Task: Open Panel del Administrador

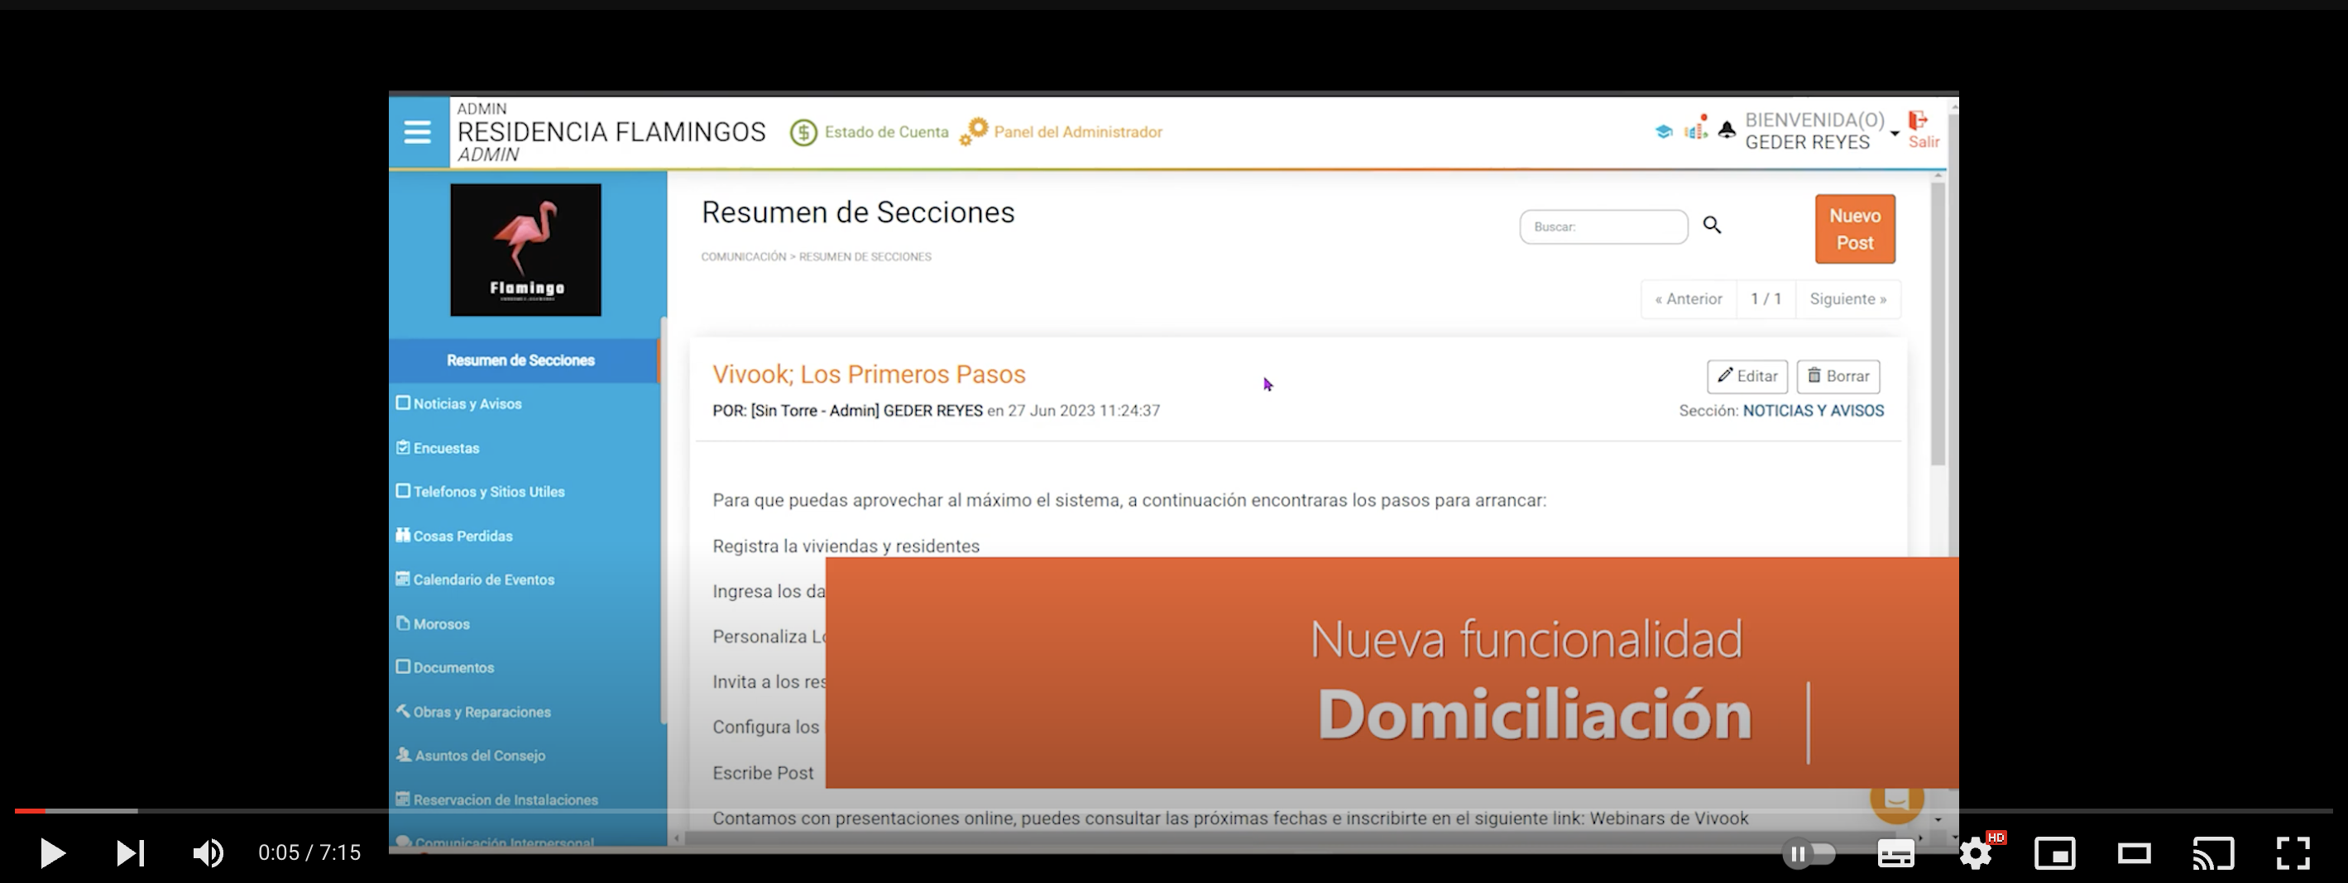Action: pos(1077,132)
